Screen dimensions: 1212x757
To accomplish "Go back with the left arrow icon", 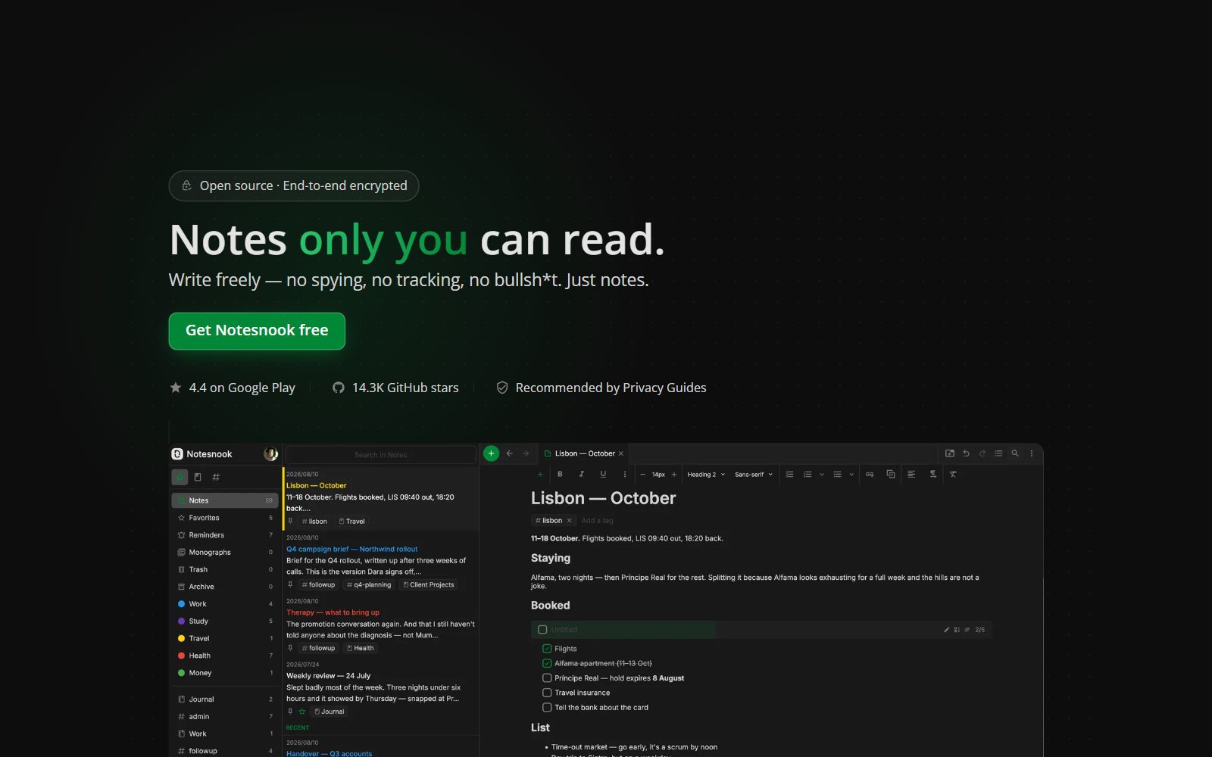I will (x=510, y=453).
